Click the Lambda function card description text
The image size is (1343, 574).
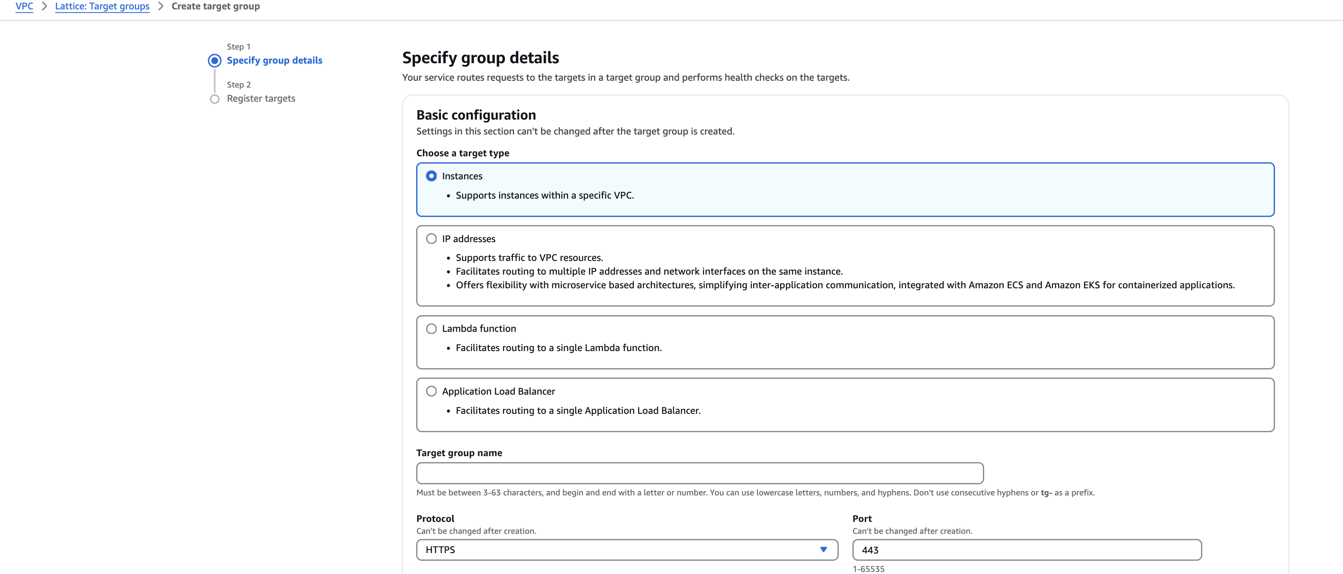click(558, 348)
